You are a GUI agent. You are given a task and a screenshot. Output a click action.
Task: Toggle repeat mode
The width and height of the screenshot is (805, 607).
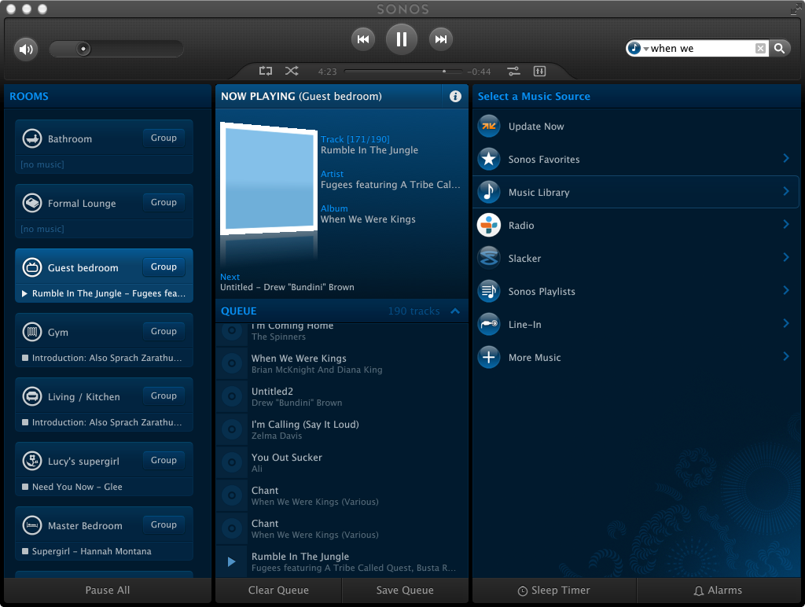[x=266, y=71]
